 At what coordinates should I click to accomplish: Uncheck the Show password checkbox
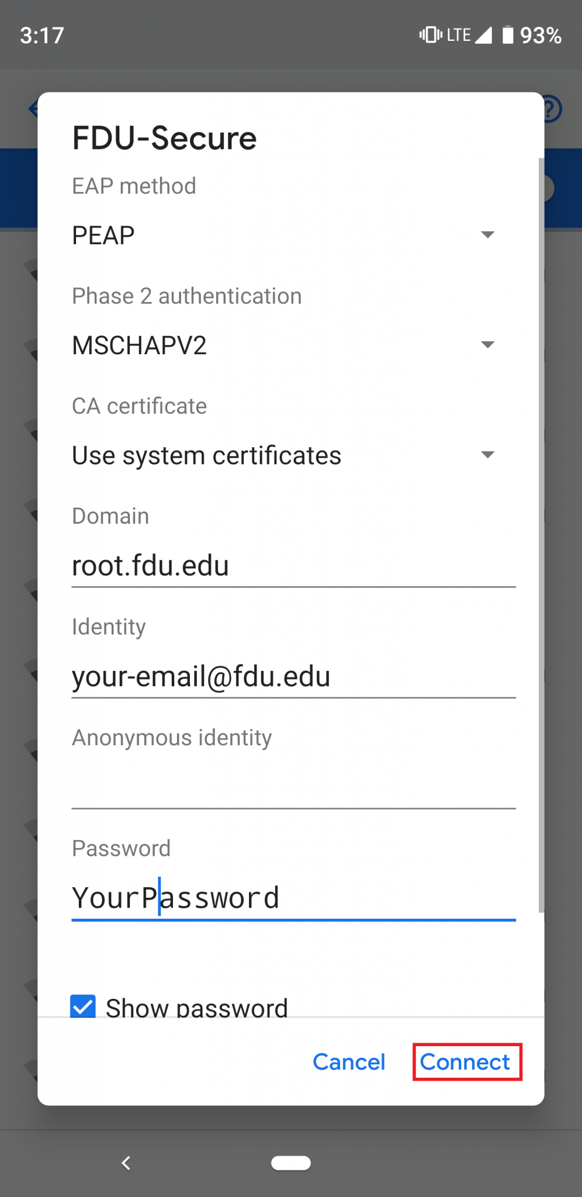pyautogui.click(x=83, y=1006)
